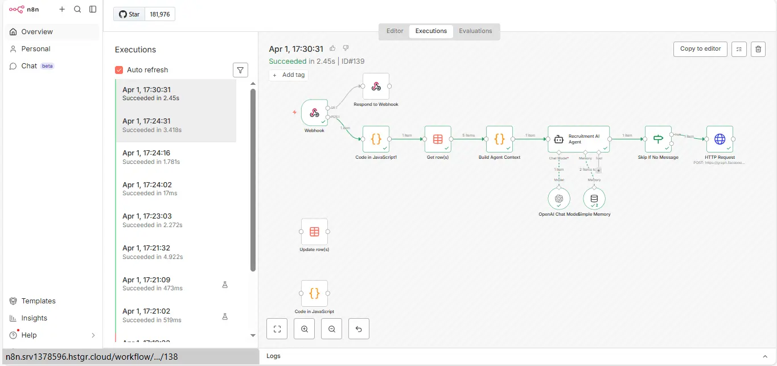Open the Simple Memory node

(594, 199)
